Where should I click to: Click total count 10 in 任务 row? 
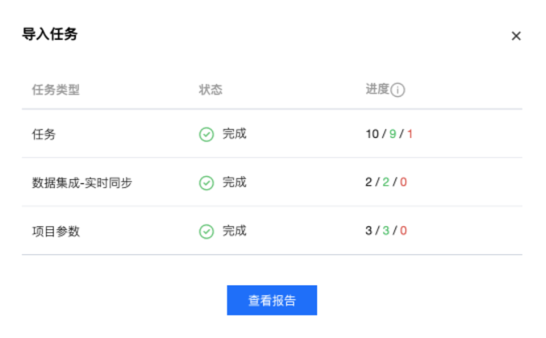pos(372,134)
